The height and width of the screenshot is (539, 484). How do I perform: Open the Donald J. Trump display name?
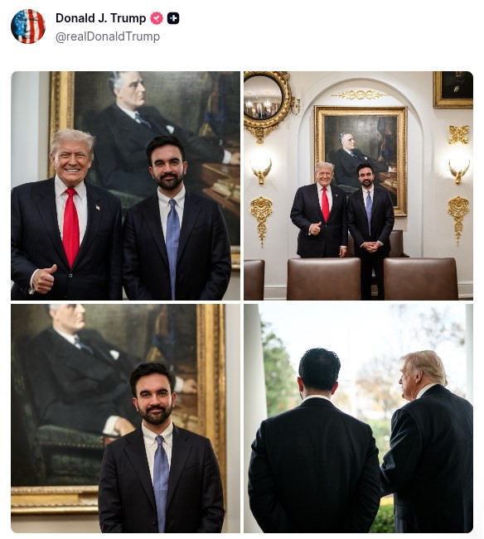(x=101, y=18)
